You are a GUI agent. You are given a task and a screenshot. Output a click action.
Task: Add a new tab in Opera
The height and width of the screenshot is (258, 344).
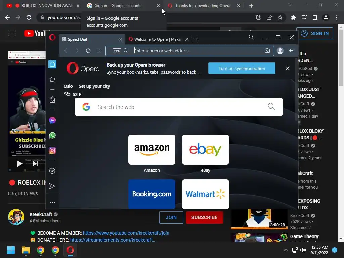[197, 39]
